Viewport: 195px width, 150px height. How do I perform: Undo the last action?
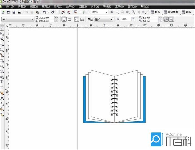[44, 12]
